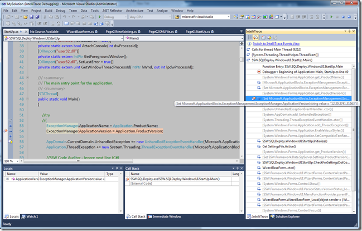Switch to the Immediate Window tab

click(x=165, y=217)
